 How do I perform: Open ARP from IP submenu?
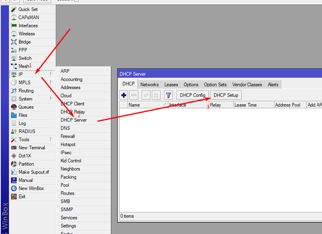coord(83,71)
